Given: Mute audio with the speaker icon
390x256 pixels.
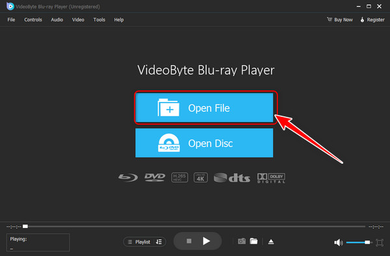Looking at the screenshot, I should 338,242.
